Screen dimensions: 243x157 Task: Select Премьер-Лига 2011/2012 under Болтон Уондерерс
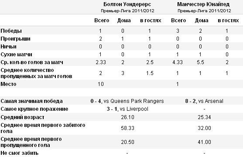point(127,11)
